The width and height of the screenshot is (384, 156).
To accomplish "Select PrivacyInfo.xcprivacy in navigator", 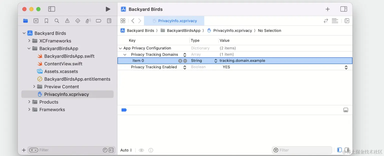I will tap(67, 94).
